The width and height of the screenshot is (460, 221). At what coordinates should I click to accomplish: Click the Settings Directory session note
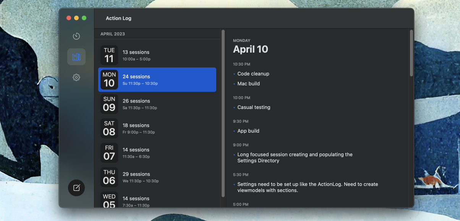tap(294, 158)
